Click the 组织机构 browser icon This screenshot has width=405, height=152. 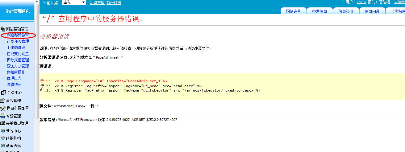click(x=3, y=138)
